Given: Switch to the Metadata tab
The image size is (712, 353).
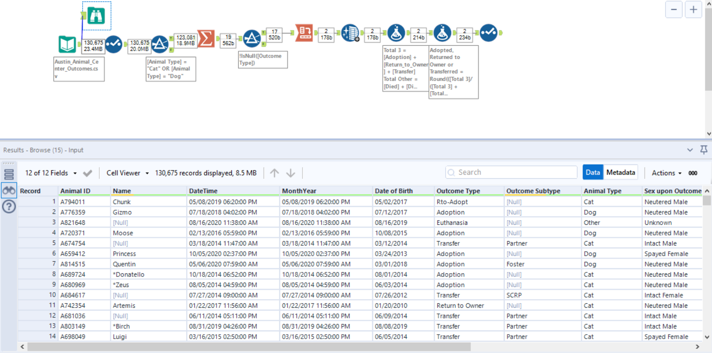Looking at the screenshot, I should (x=621, y=172).
